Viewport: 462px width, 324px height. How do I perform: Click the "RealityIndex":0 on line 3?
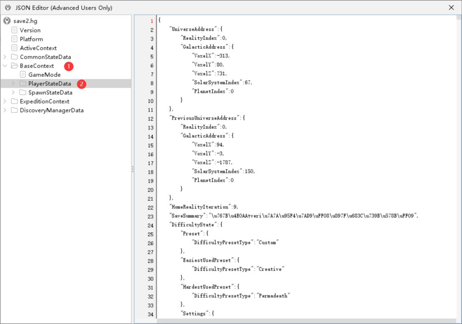point(204,38)
